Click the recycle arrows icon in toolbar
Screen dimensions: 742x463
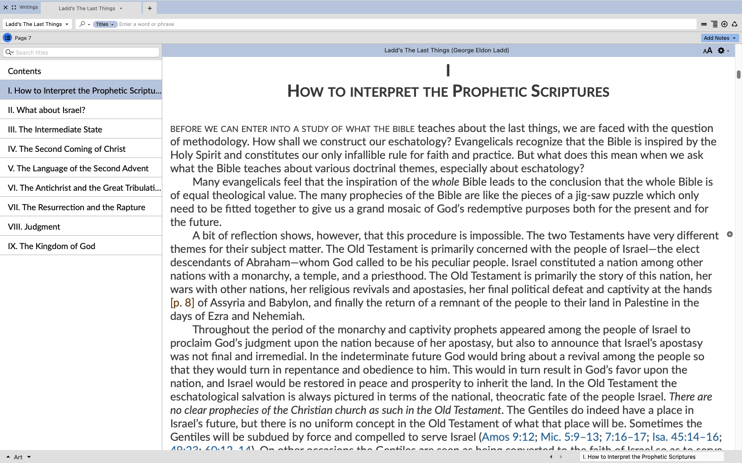coord(735,24)
